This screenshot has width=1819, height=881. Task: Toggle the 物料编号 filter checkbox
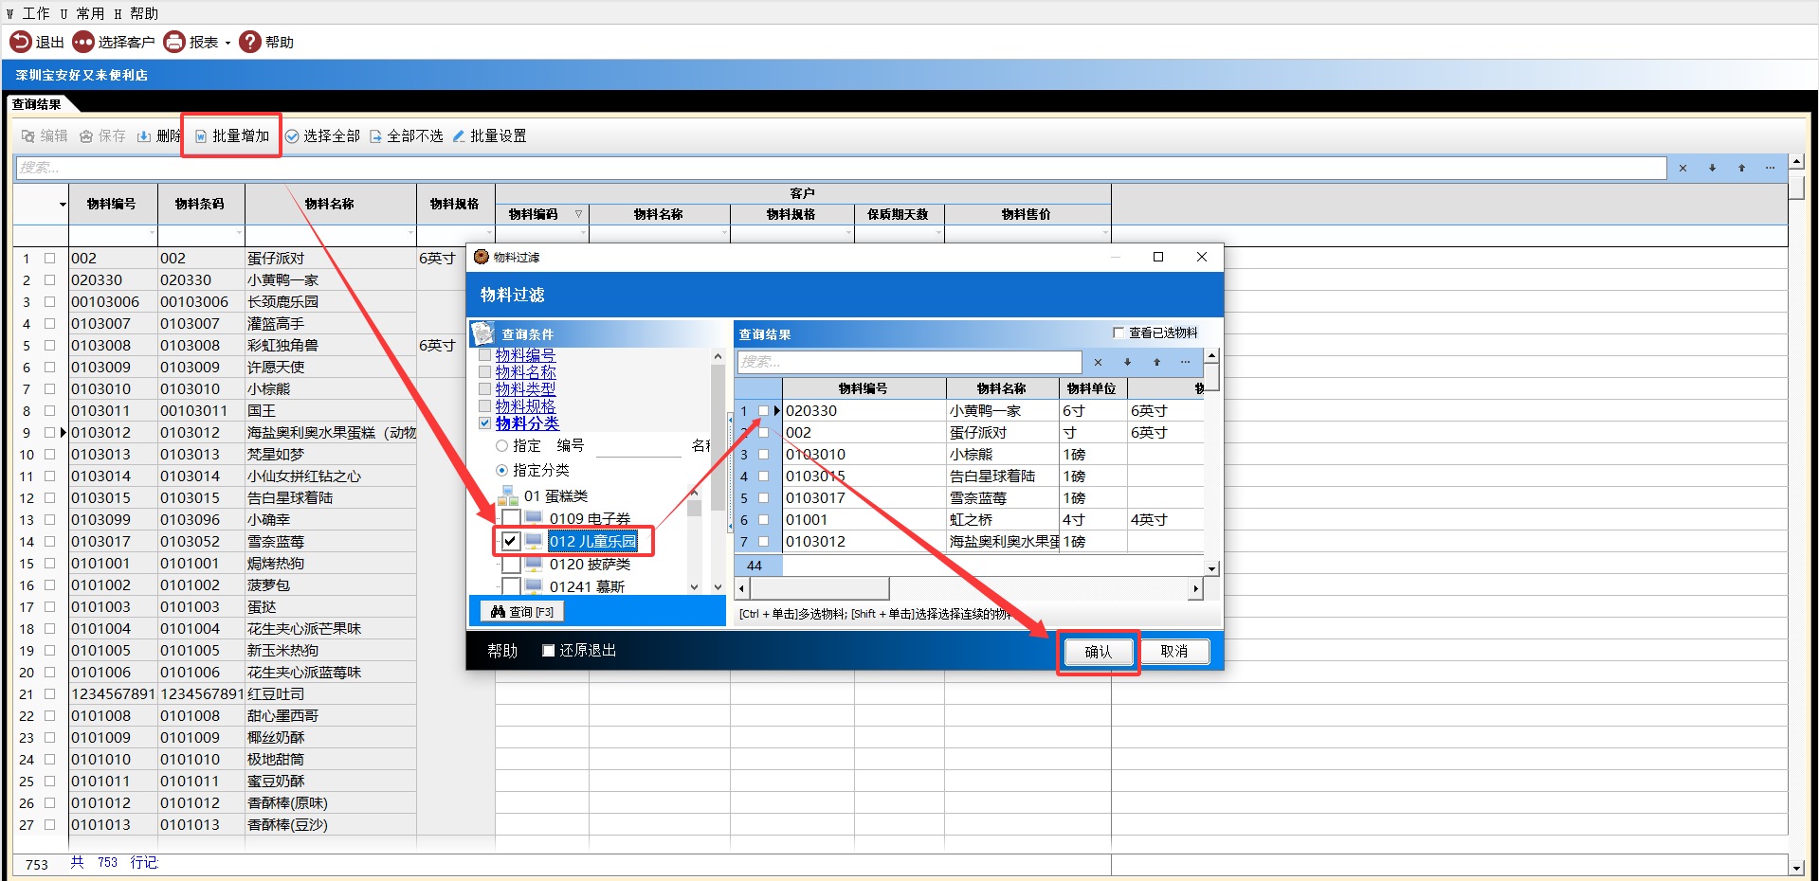click(x=484, y=355)
